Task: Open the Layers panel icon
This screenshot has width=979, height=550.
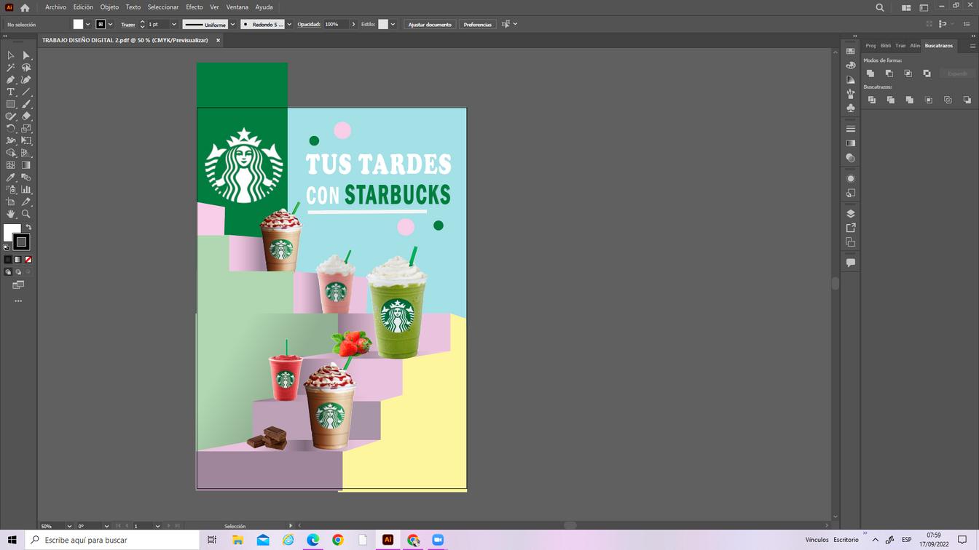Action: pos(850,214)
